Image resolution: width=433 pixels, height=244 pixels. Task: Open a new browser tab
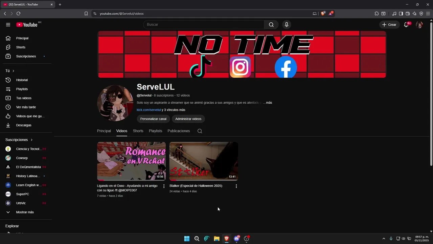[x=60, y=4]
